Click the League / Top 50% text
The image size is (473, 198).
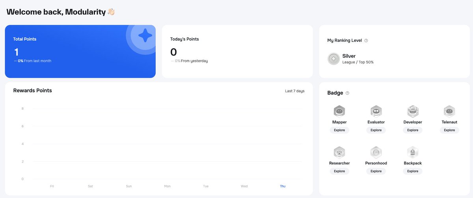[358, 62]
